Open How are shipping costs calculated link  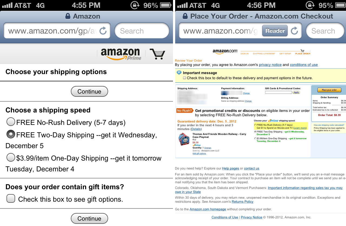pos(329,125)
